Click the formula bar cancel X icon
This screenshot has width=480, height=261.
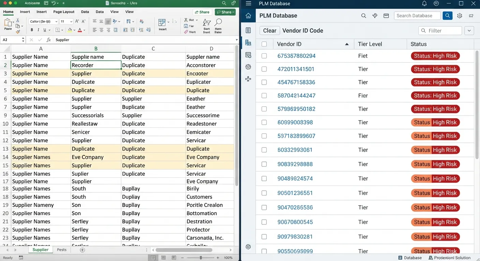[31, 40]
